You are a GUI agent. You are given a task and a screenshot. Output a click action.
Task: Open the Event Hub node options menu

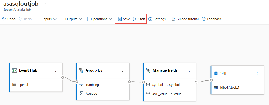(56, 71)
